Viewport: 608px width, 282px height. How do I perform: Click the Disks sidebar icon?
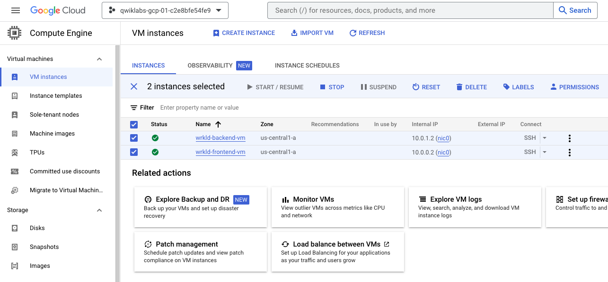click(15, 228)
